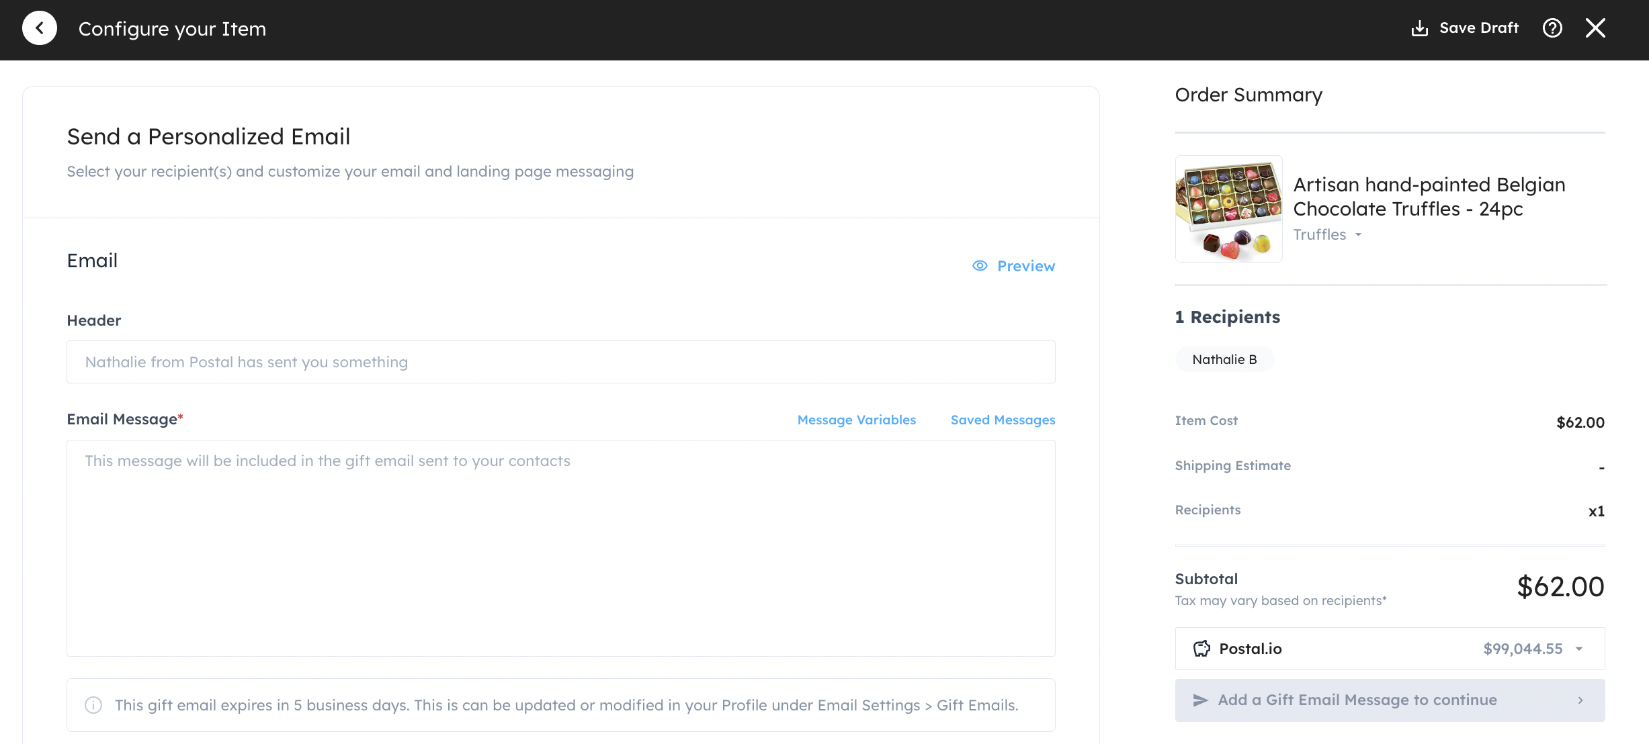
Task: Expand the Truffles variant dropdown
Action: [x=1358, y=234]
